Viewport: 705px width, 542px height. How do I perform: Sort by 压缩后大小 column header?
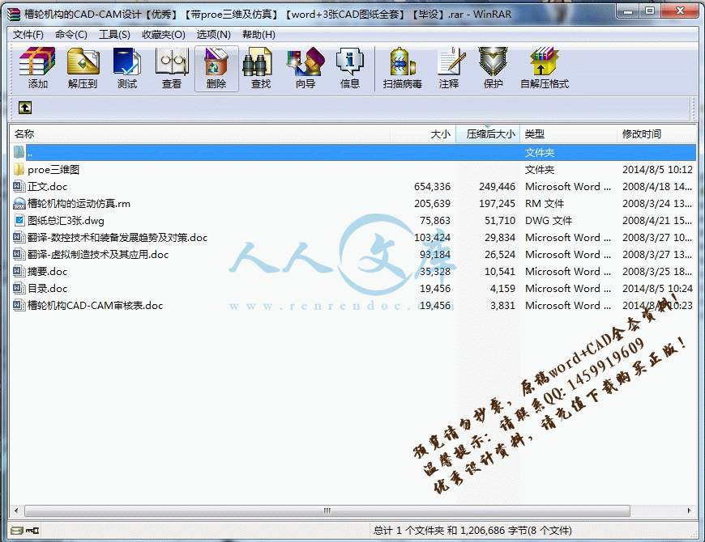(x=488, y=133)
